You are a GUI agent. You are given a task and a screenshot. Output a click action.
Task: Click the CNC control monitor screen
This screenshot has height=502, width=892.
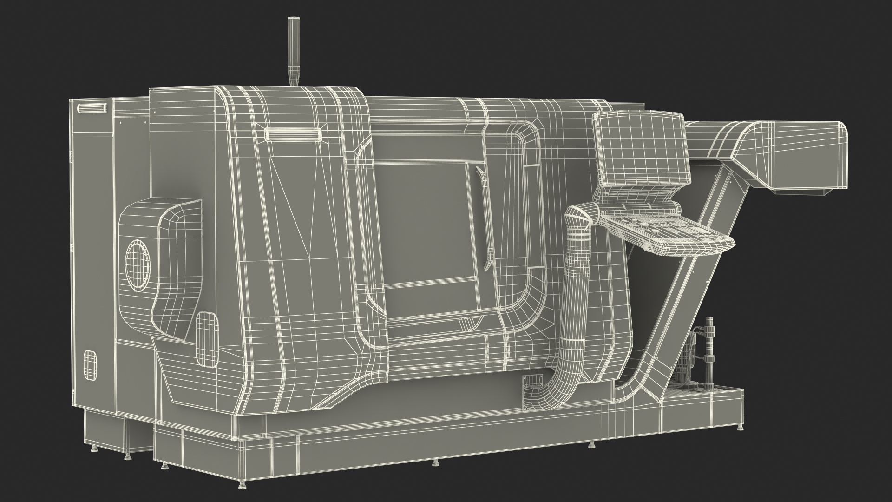coord(641,149)
